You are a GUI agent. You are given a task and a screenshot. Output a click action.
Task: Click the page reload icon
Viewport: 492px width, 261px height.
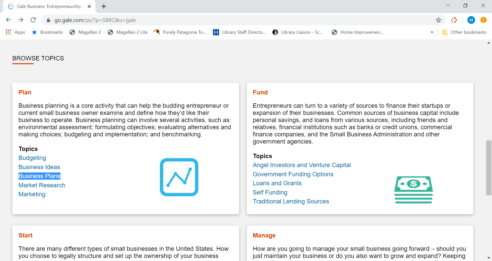coord(33,20)
